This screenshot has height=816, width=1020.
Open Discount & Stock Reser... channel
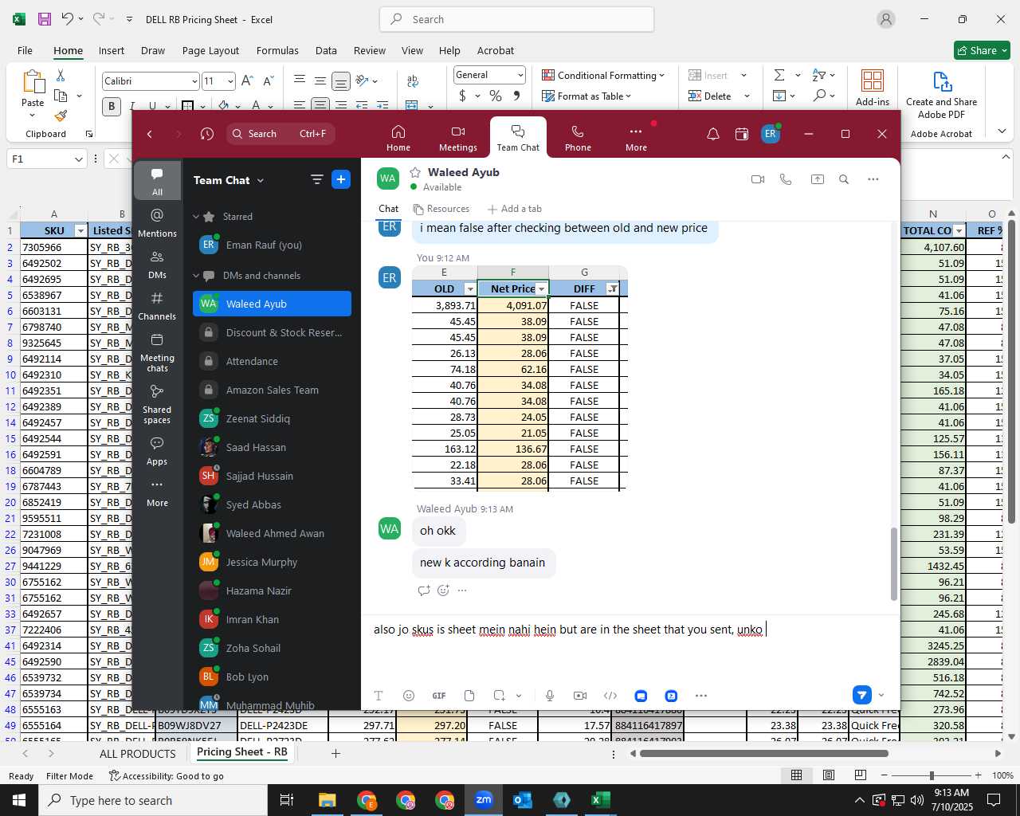(272, 332)
